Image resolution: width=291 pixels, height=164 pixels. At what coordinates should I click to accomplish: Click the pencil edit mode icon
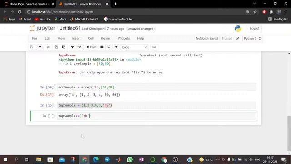(x=237, y=38)
